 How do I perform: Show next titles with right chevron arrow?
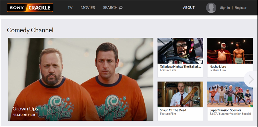[x=251, y=79]
